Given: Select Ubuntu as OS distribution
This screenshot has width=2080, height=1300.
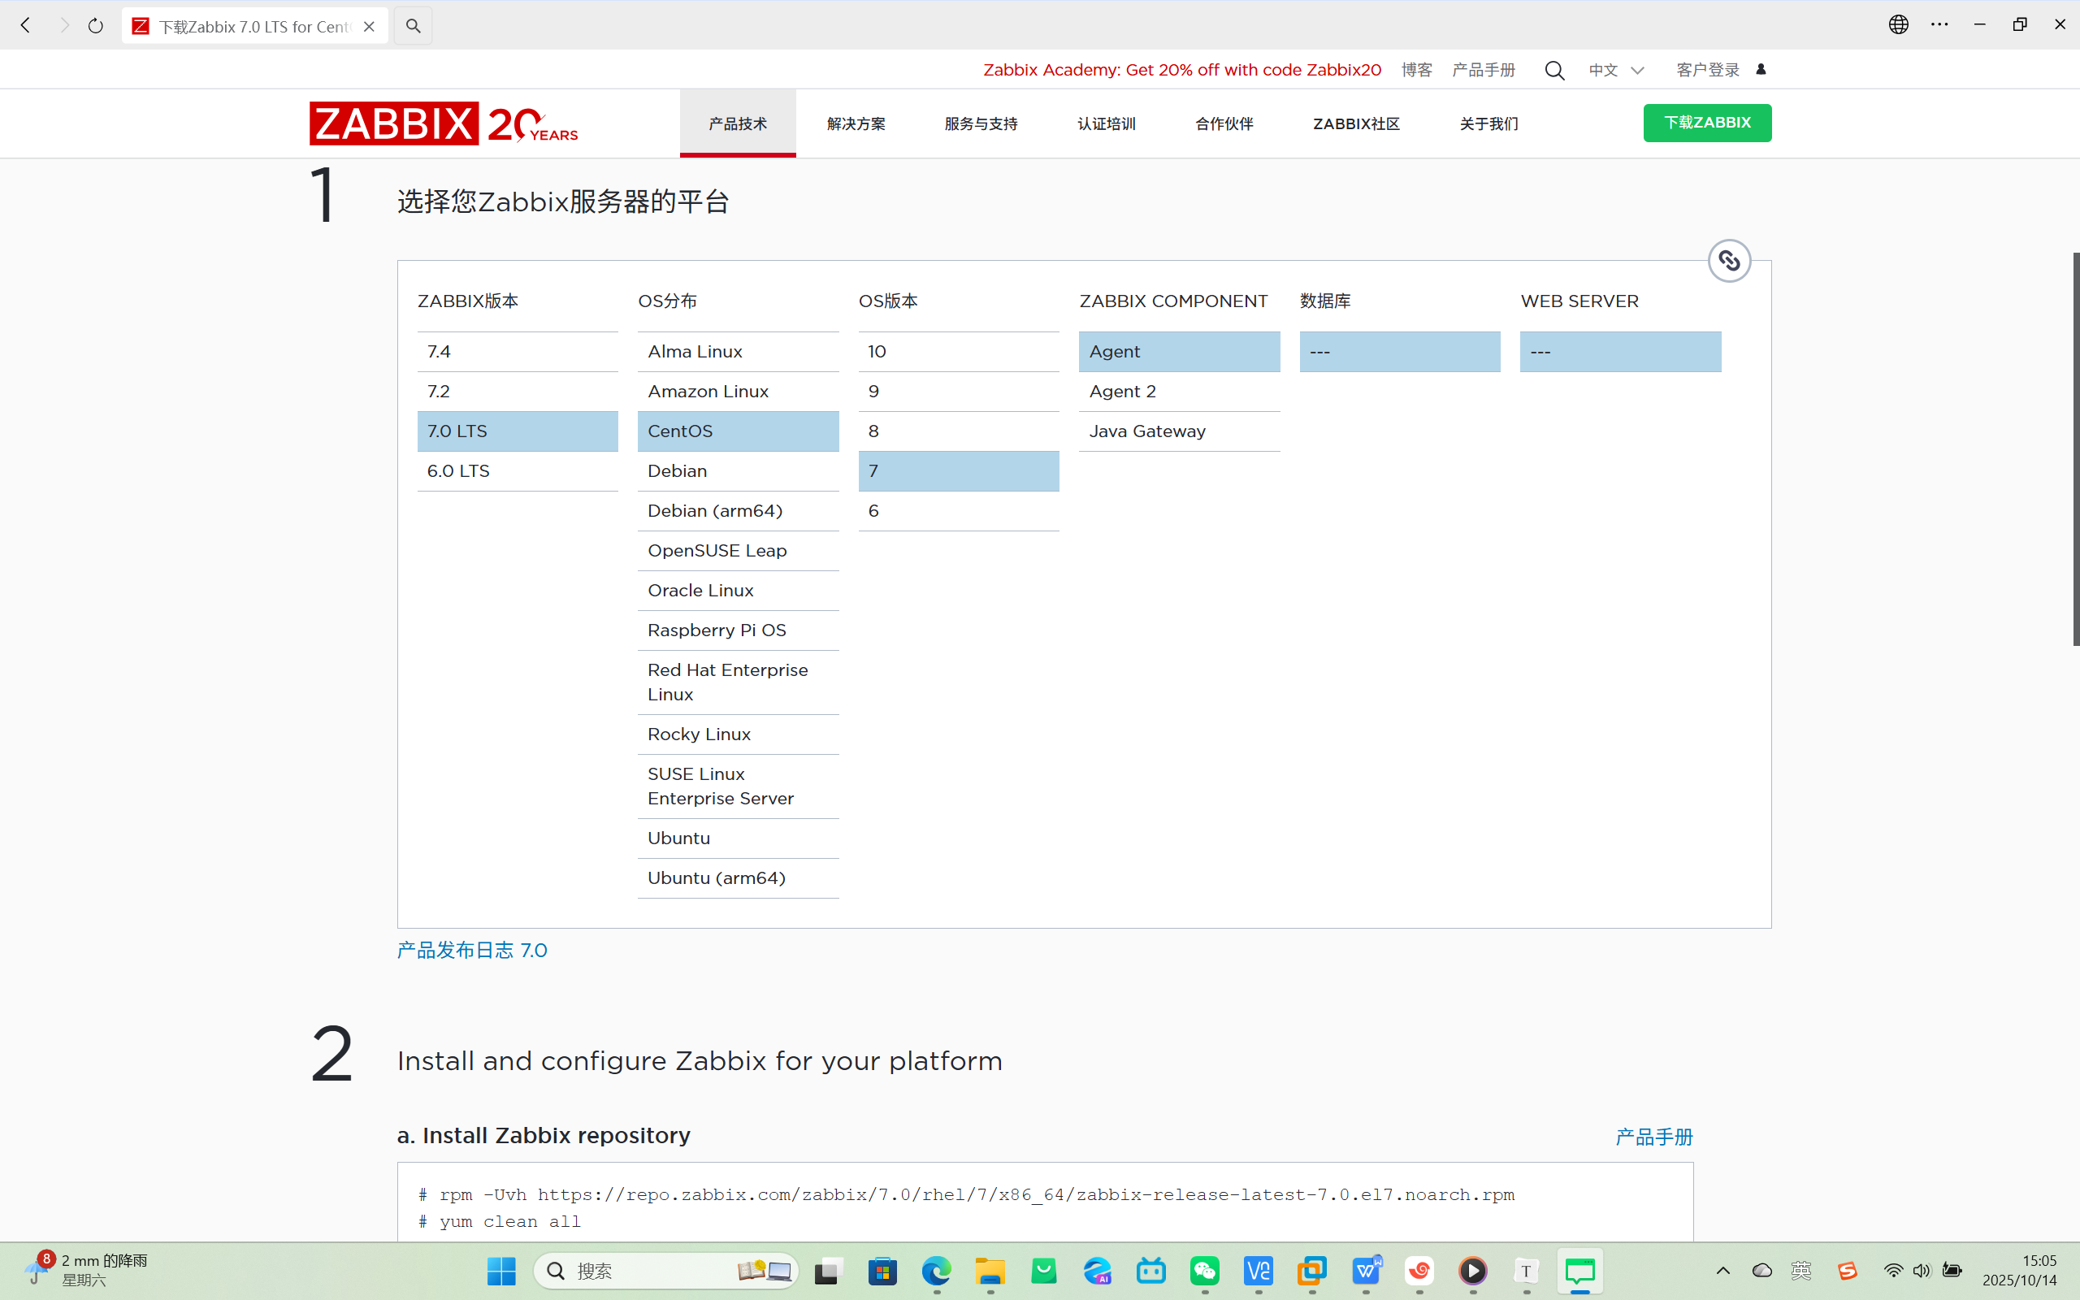Looking at the screenshot, I should (738, 838).
